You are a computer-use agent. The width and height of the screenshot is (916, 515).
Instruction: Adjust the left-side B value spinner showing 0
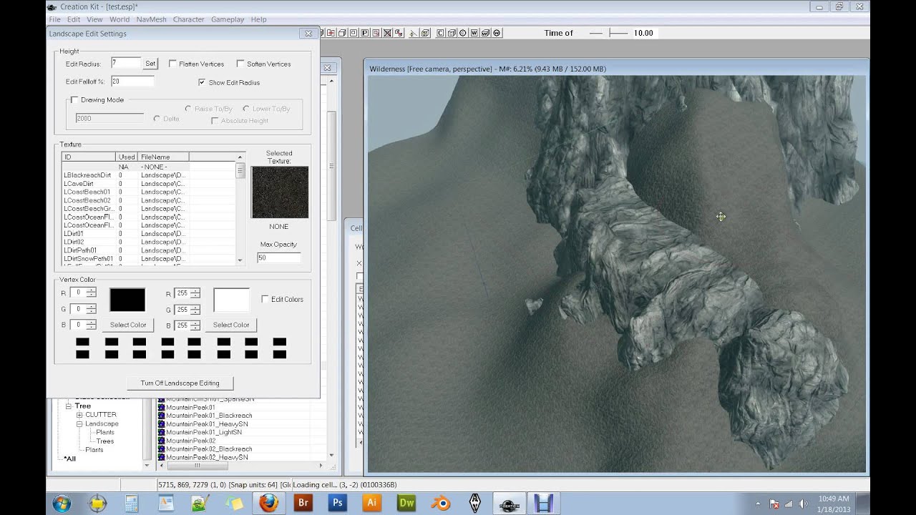[x=91, y=325]
